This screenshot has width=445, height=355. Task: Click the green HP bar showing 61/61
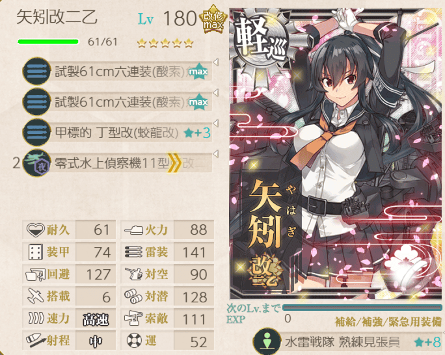point(48,42)
